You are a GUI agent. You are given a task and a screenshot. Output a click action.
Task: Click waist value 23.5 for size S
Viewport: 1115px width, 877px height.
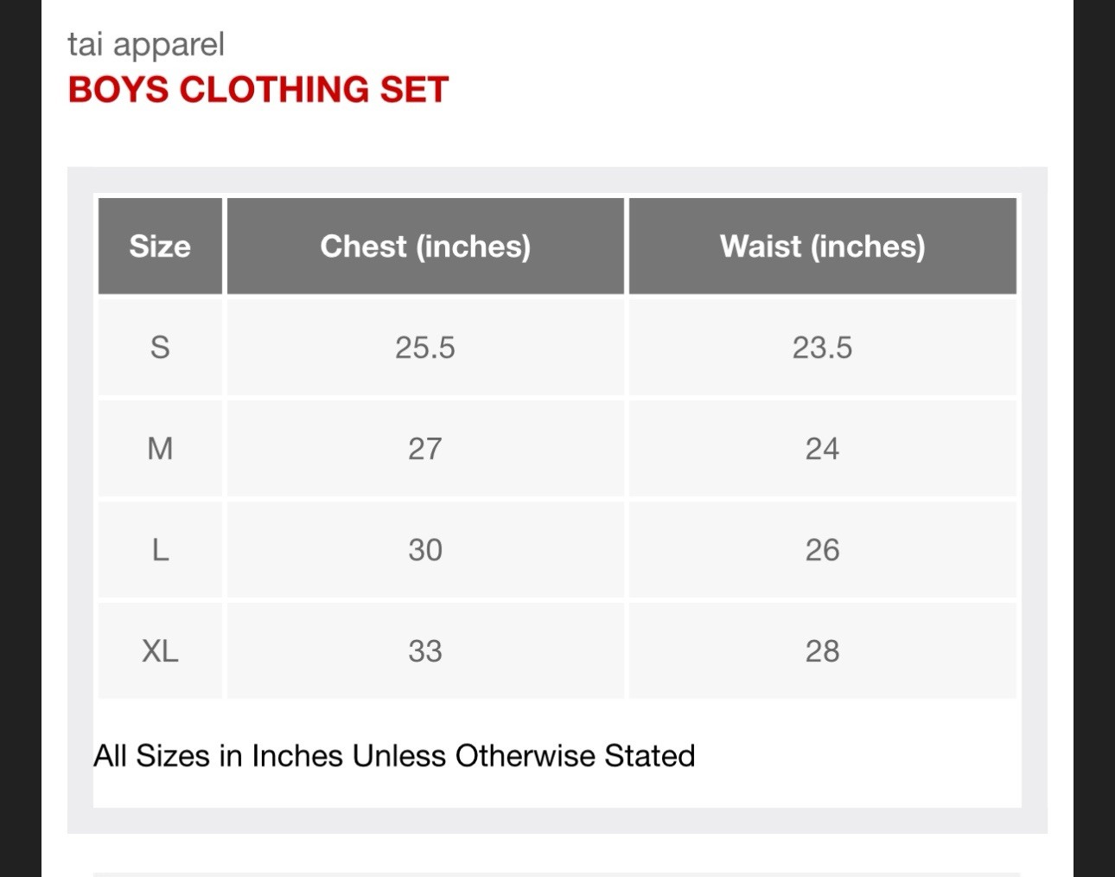(822, 347)
